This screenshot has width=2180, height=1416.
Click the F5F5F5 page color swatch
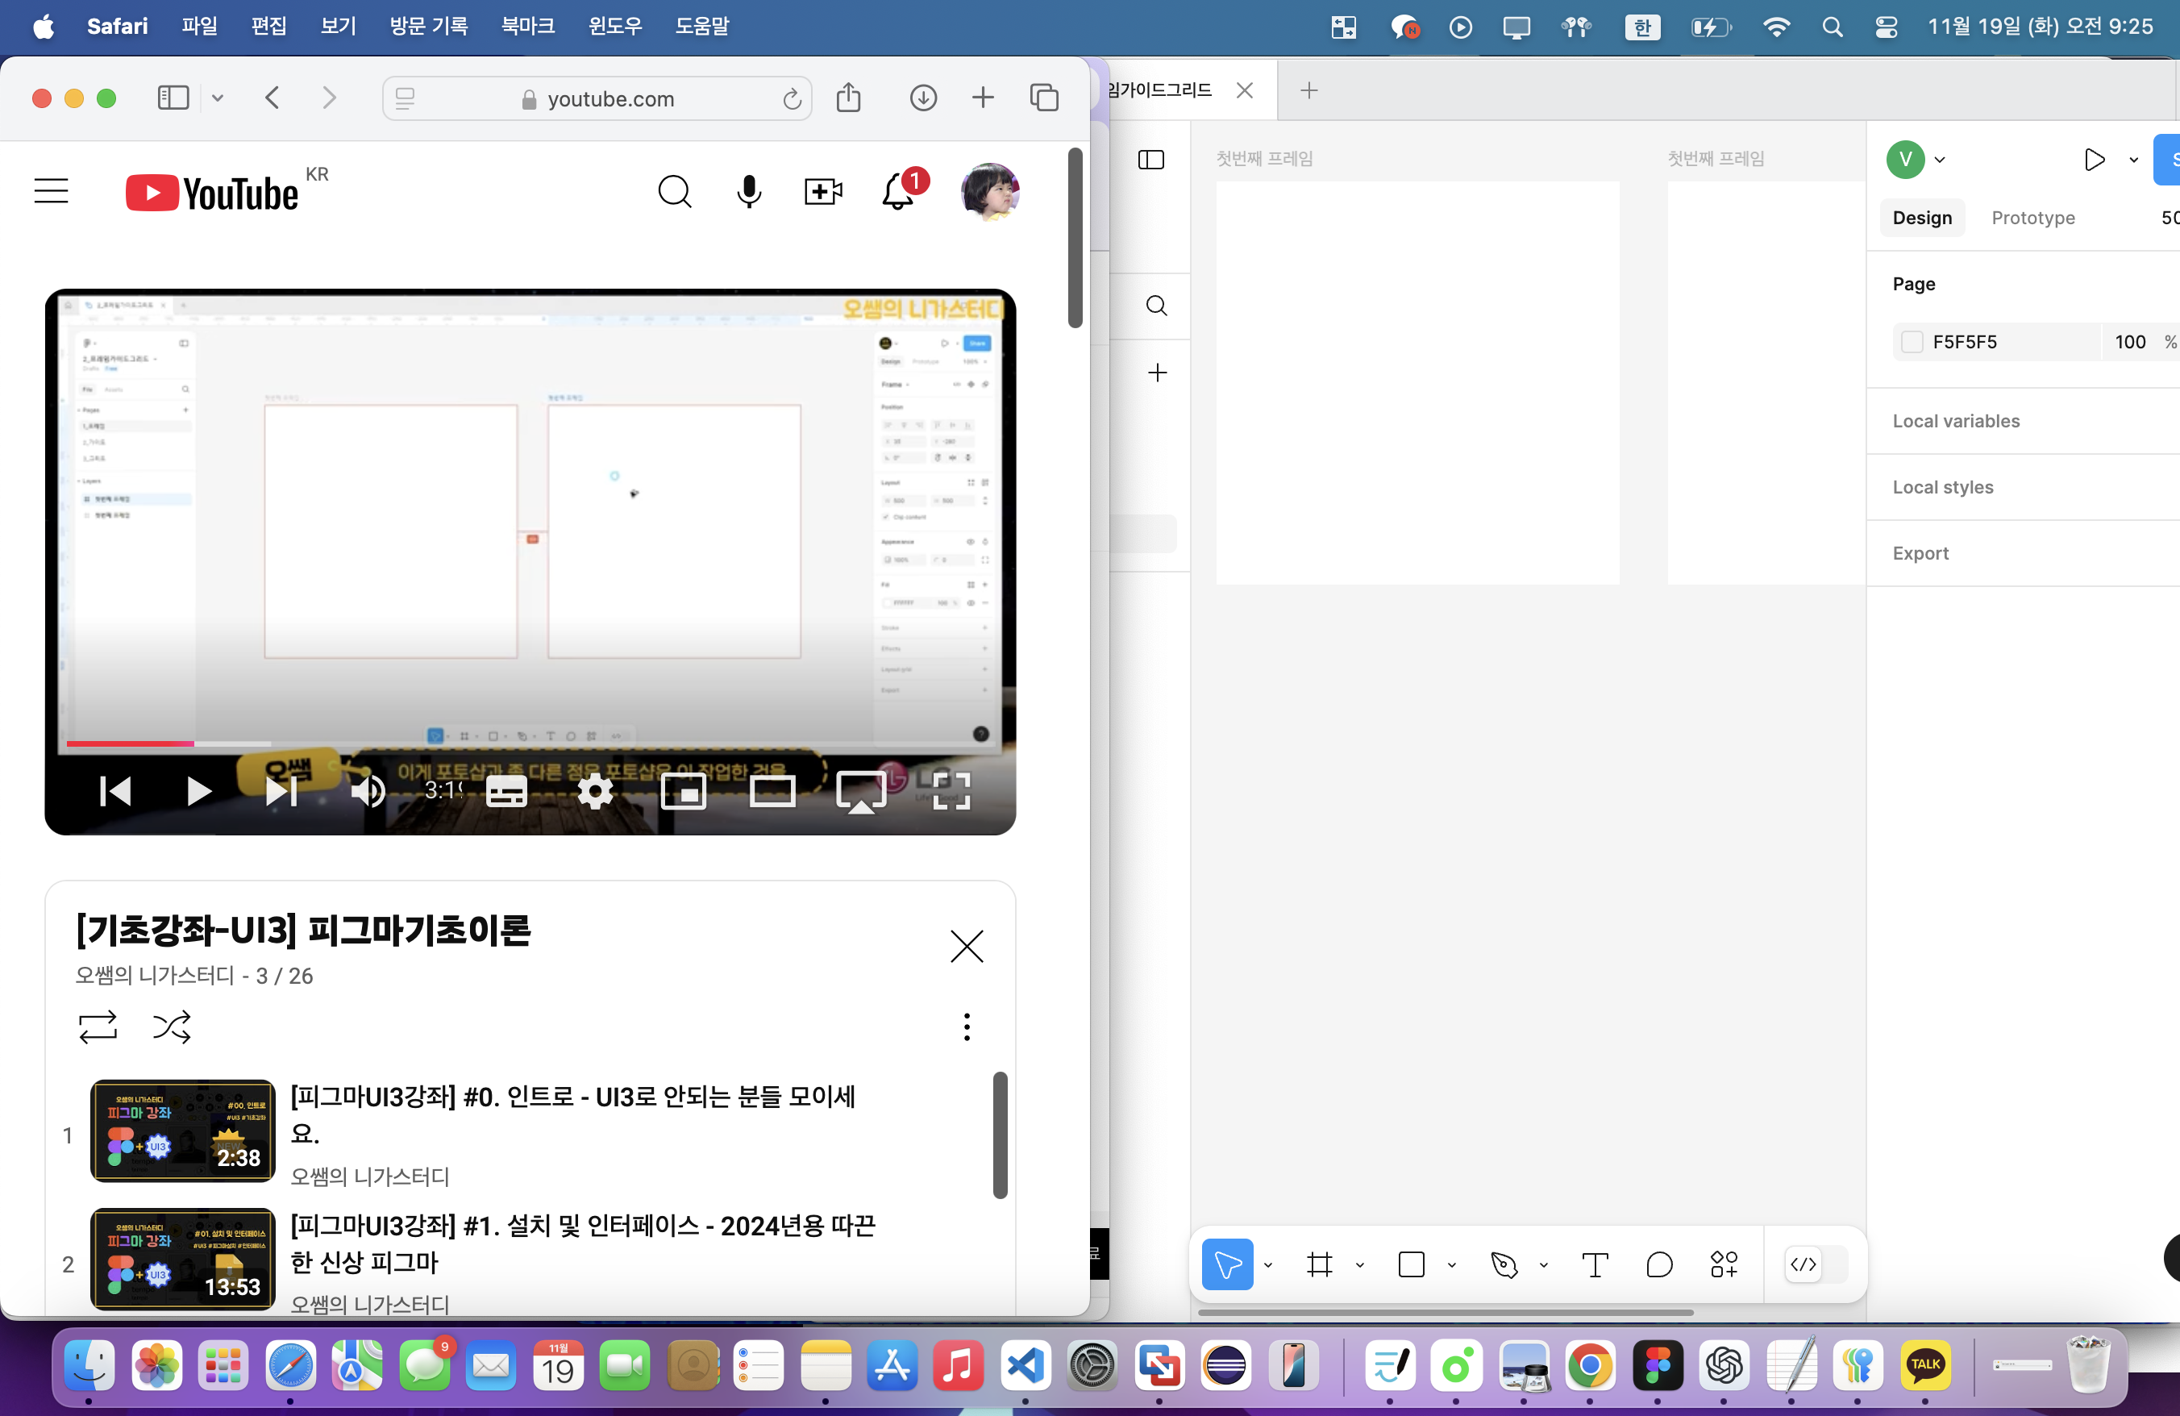tap(1912, 342)
